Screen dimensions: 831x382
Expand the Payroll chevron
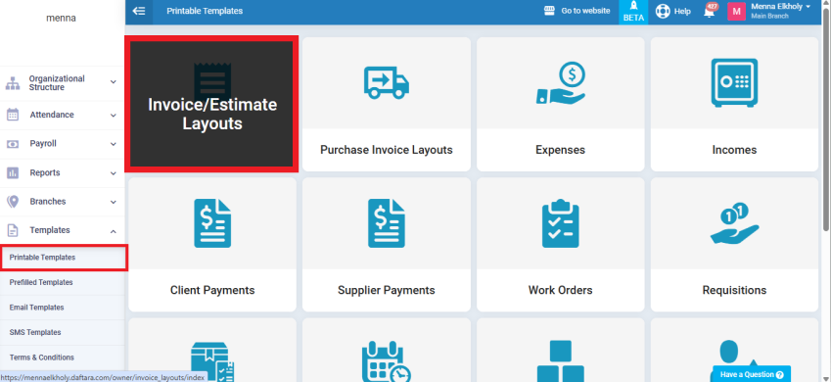tap(113, 144)
